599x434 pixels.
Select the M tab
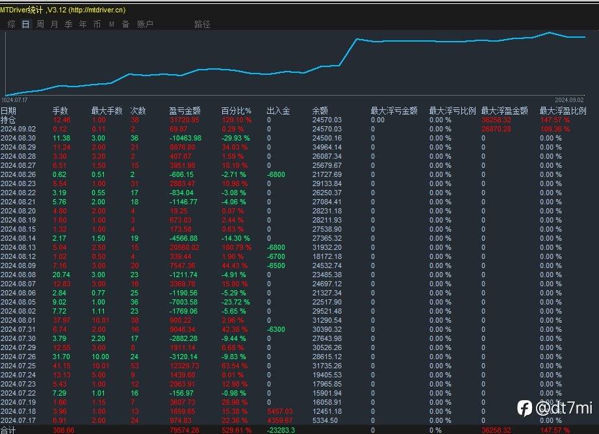click(112, 24)
